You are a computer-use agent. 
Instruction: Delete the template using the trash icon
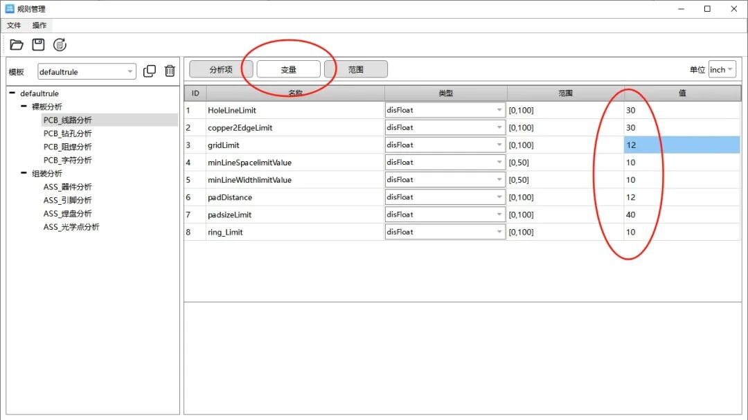(x=170, y=71)
